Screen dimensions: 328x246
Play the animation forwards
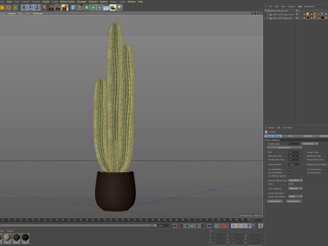click(192, 225)
